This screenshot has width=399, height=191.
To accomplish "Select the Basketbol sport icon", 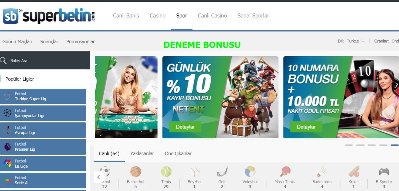I will [136, 171].
